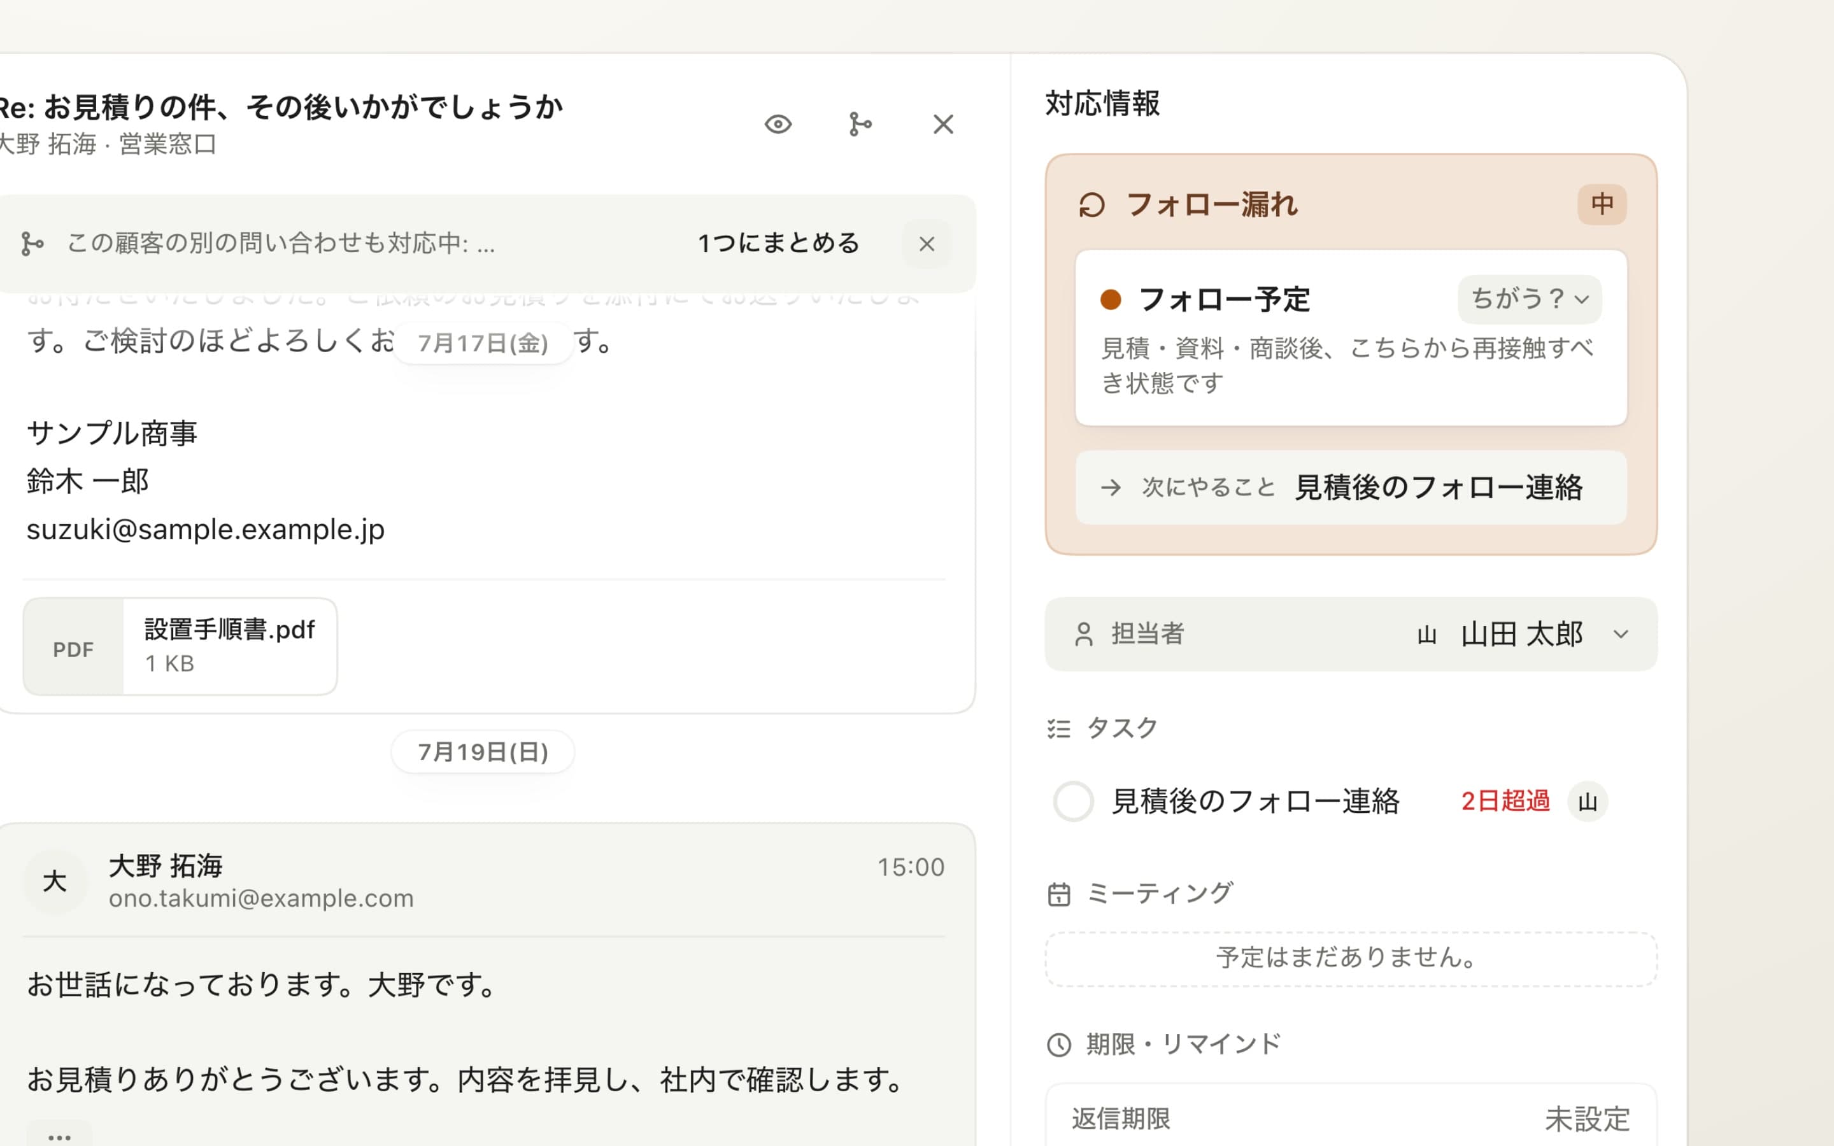Click the 中 priority badge
Viewport: 1834px width, 1146px height.
tap(1602, 204)
